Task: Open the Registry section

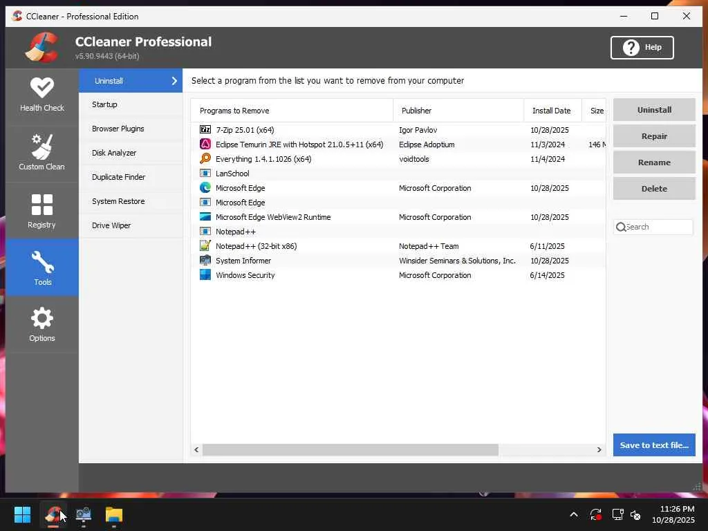Action: 42,212
